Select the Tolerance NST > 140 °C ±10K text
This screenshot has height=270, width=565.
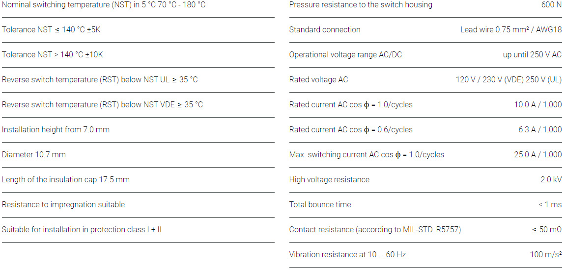point(53,55)
